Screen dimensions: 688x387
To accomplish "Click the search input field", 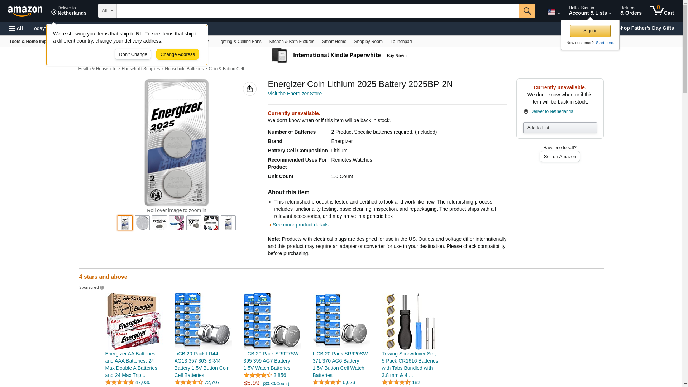I will click(317, 11).
